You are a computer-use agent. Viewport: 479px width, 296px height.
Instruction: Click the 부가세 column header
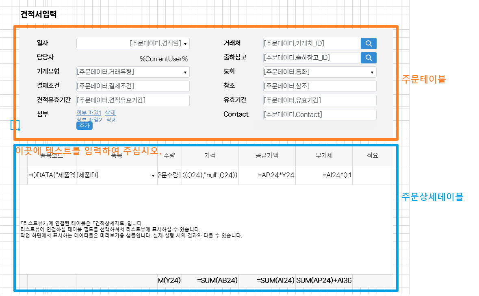pyautogui.click(x=324, y=156)
